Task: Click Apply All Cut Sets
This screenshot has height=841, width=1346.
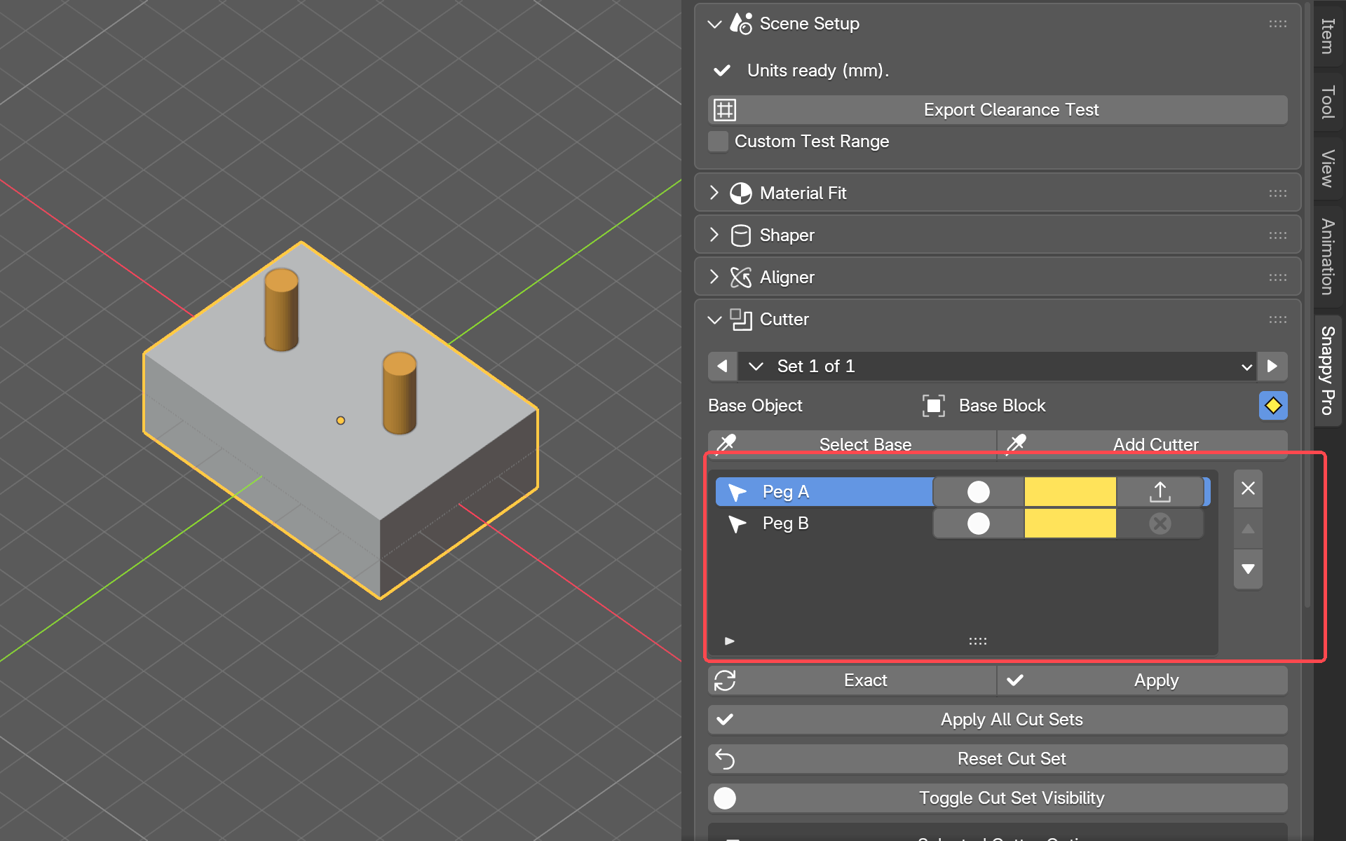Action: tap(998, 720)
